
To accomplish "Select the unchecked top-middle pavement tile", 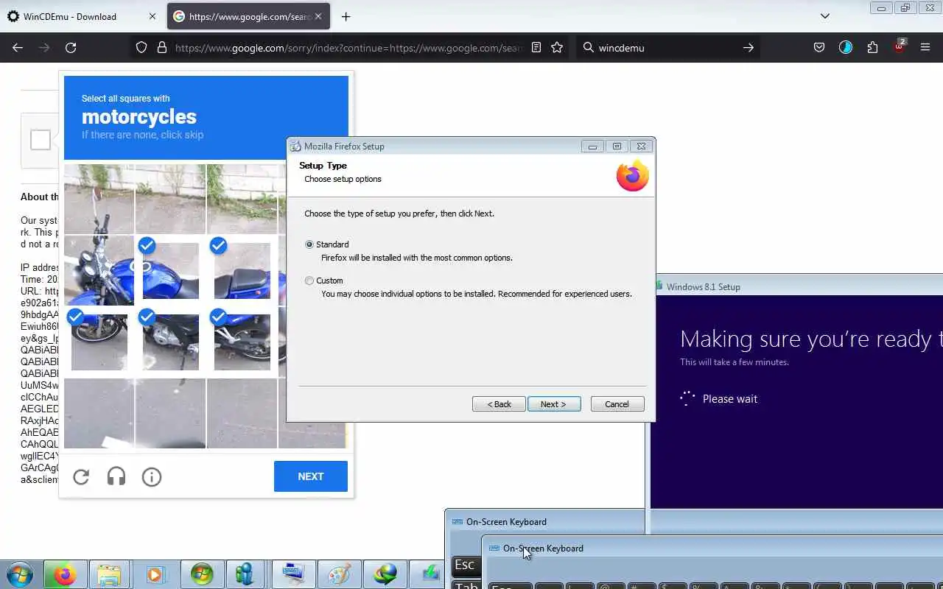I will point(170,199).
